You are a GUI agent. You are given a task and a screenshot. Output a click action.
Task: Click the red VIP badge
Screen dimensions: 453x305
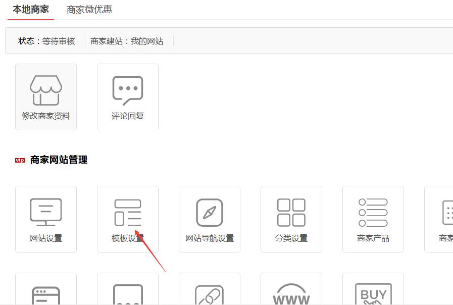coord(20,160)
